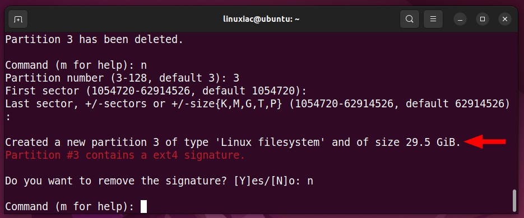Open the terminal search tool
Viewport: 524px width, 218px height.
point(409,20)
